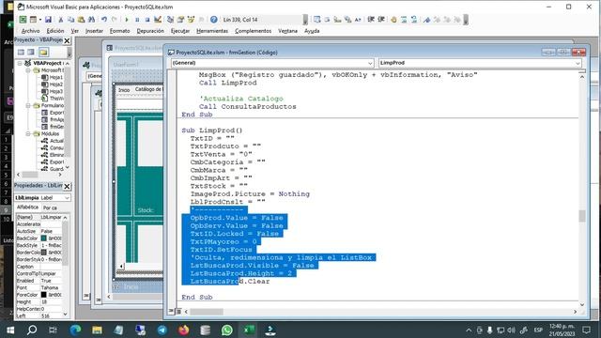
Task: Click the BorderColor swatch in Properties
Action: 44,253
